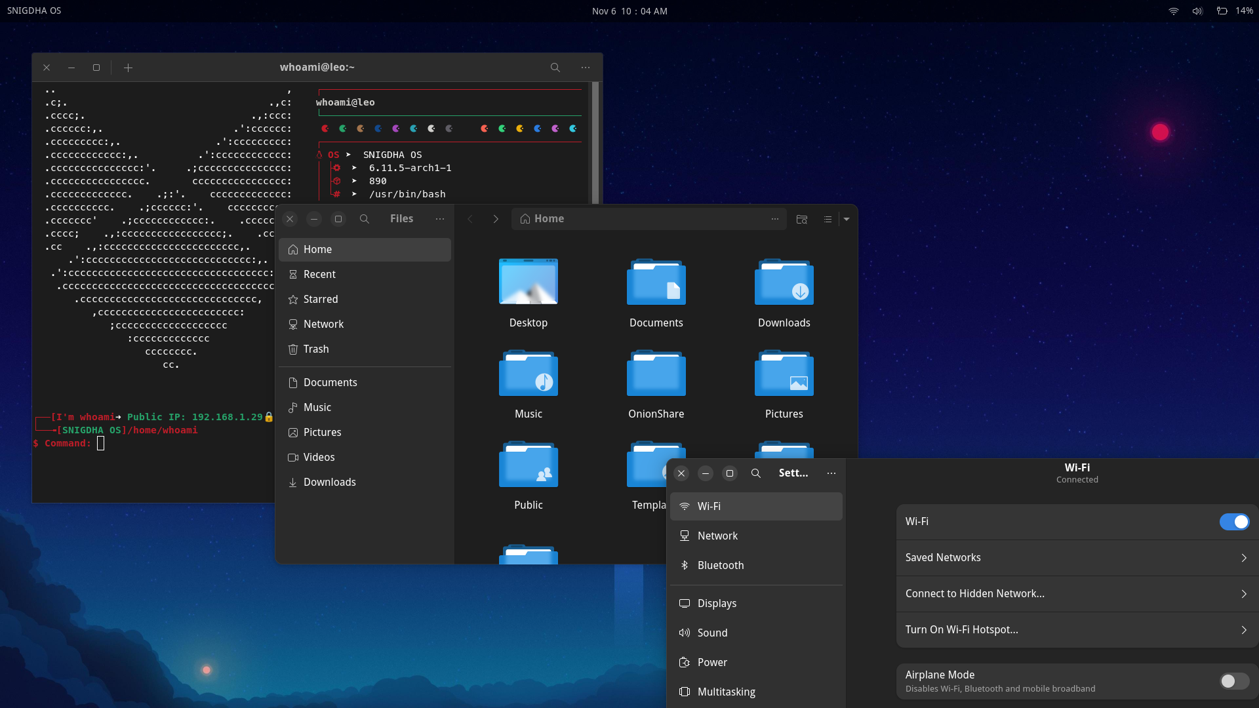Expand view options dropdown arrow in Files
Viewport: 1259px width, 708px height.
(847, 219)
